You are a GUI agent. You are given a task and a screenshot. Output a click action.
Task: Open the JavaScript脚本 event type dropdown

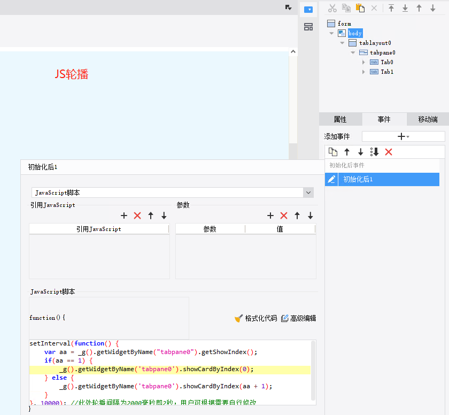[x=308, y=193]
